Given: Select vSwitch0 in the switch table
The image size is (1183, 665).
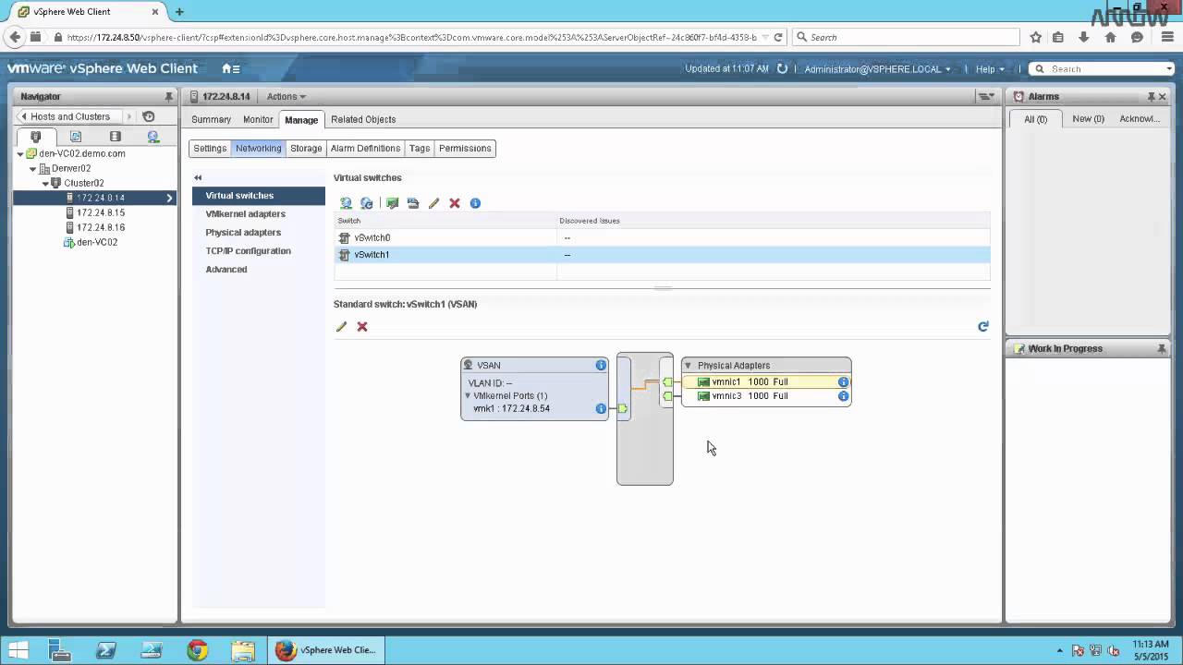Looking at the screenshot, I should pyautogui.click(x=662, y=237).
